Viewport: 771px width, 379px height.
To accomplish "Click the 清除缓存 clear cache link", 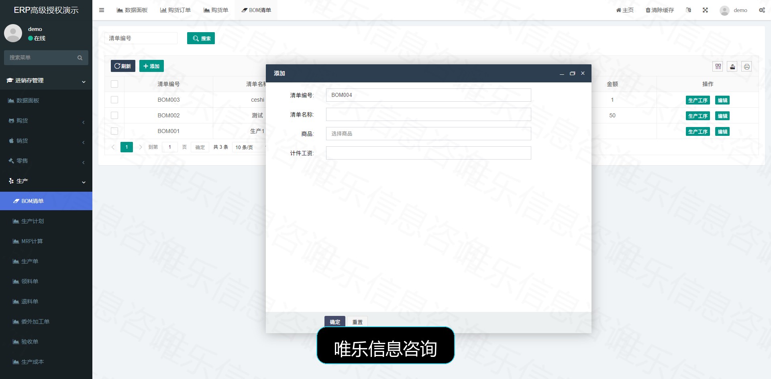I will click(660, 10).
